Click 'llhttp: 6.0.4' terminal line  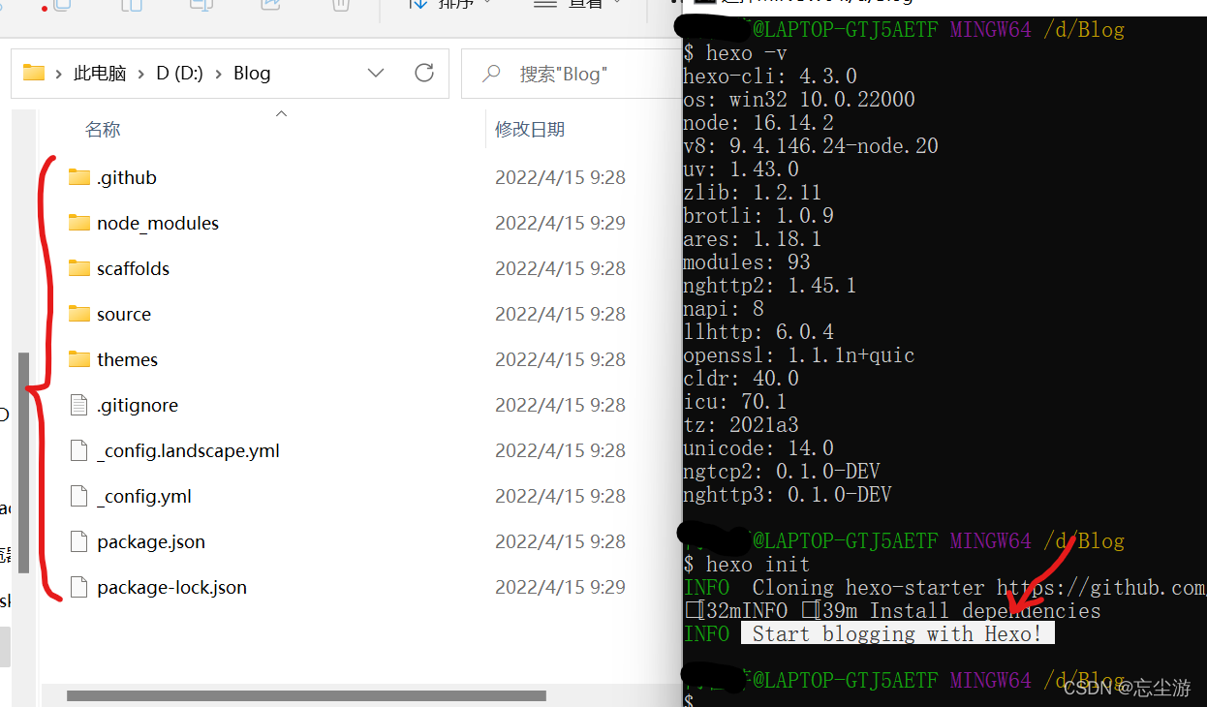tap(758, 332)
